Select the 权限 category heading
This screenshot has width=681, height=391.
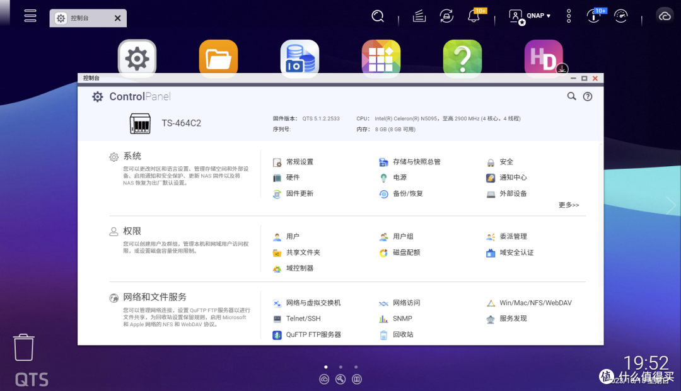pos(132,231)
